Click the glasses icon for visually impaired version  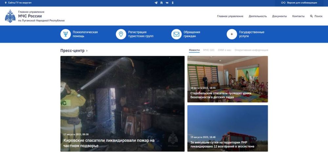tap(283, 3)
